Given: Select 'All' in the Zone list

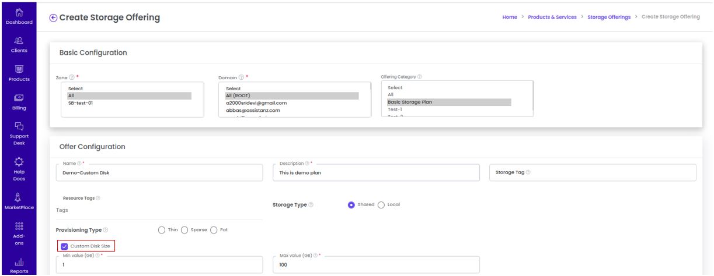Looking at the screenshot, I should click(130, 95).
